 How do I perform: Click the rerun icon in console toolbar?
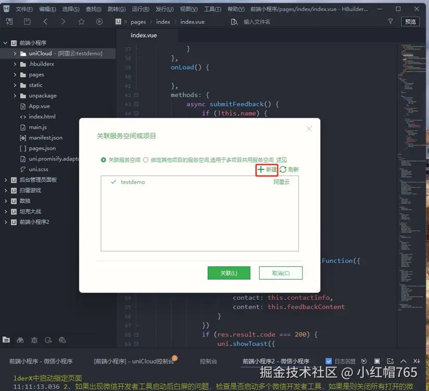click(364, 361)
